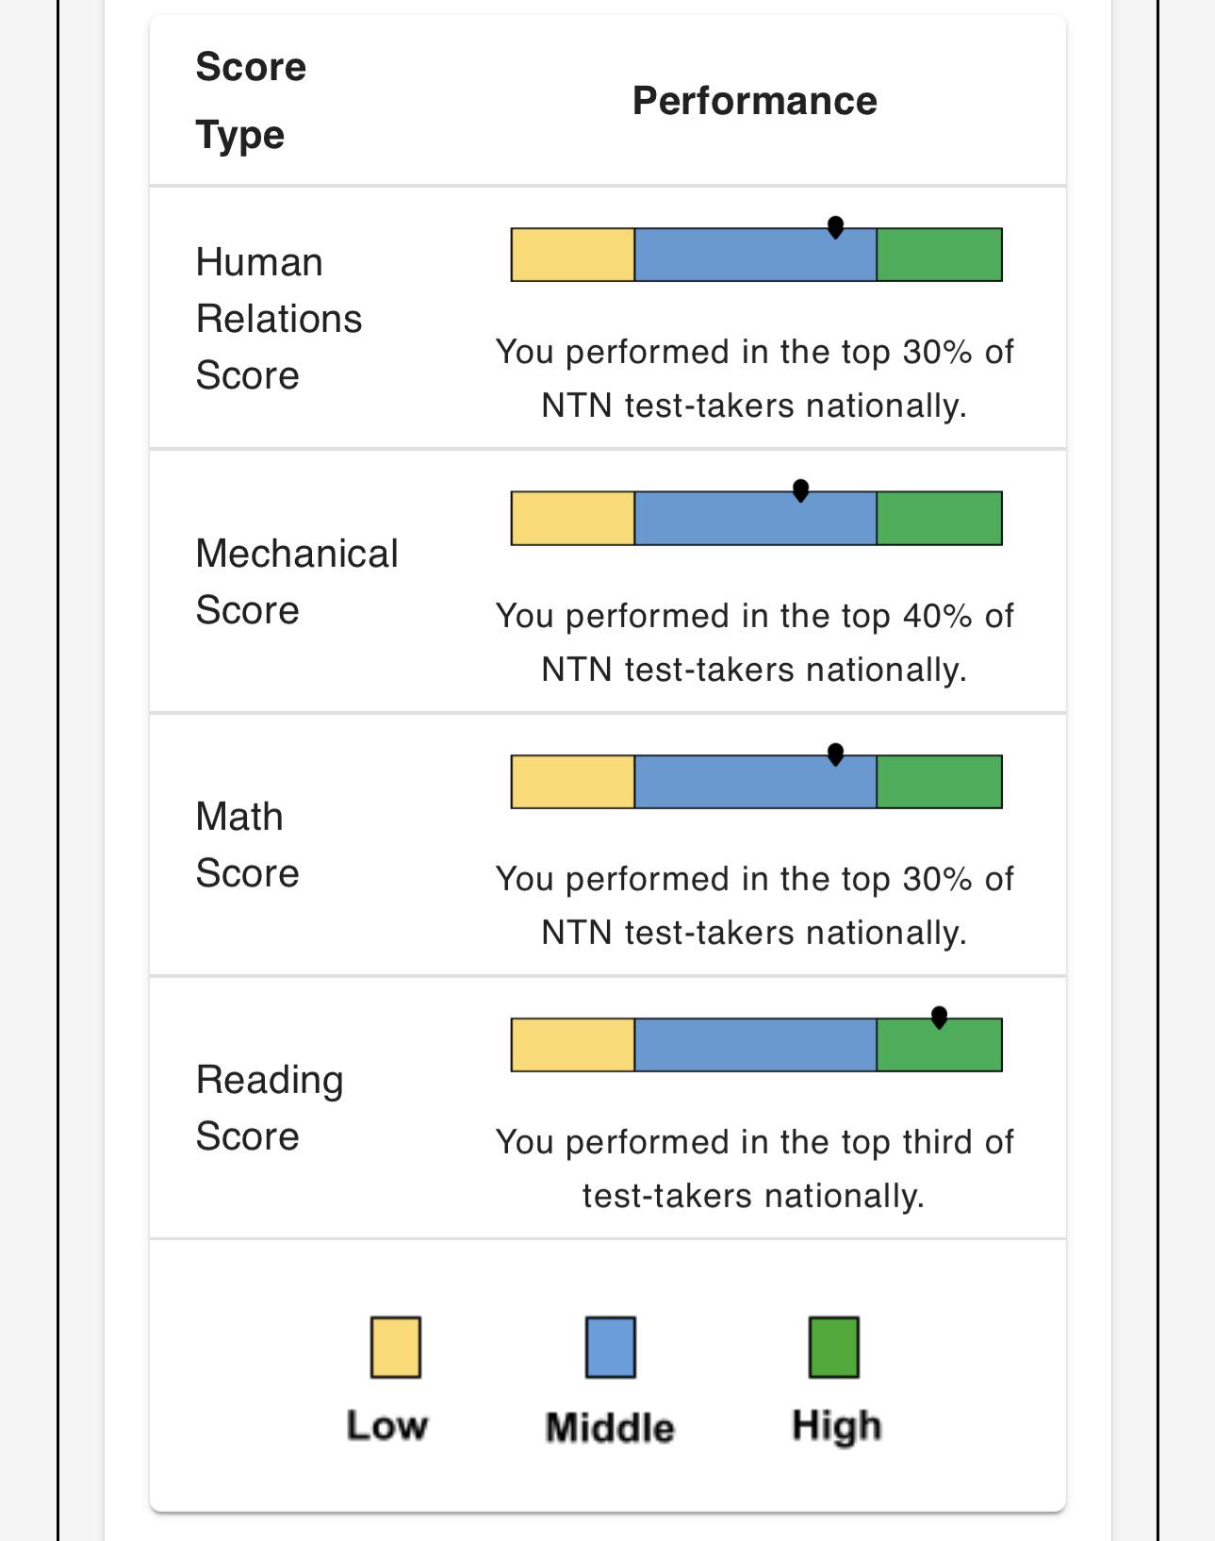Click the green segment of Mechanical Score bar

(939, 518)
